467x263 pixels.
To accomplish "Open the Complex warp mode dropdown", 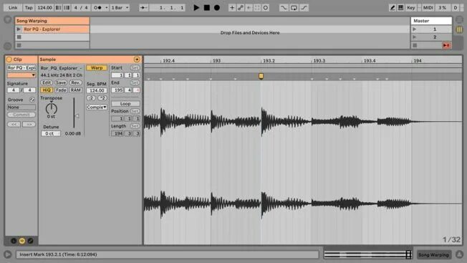I will click(97, 107).
